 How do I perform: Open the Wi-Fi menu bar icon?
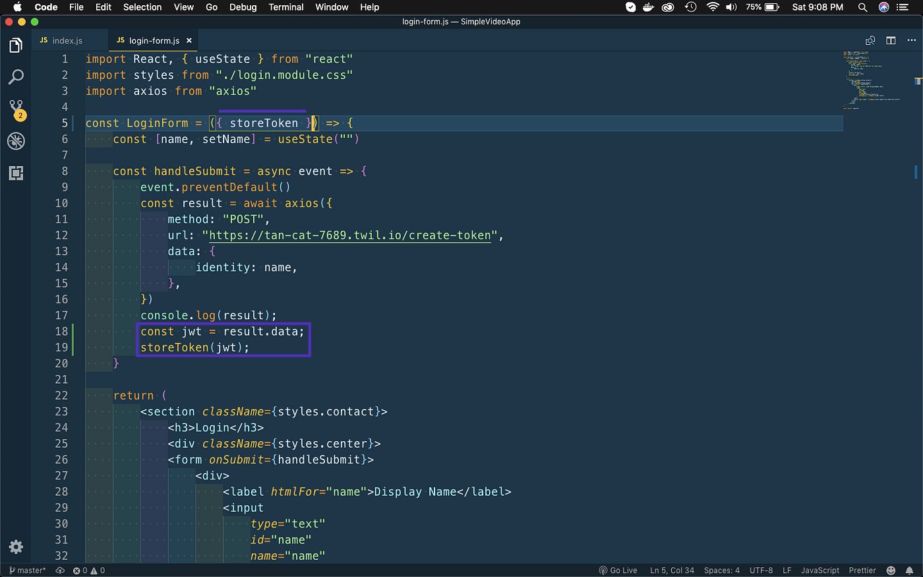[x=713, y=7]
